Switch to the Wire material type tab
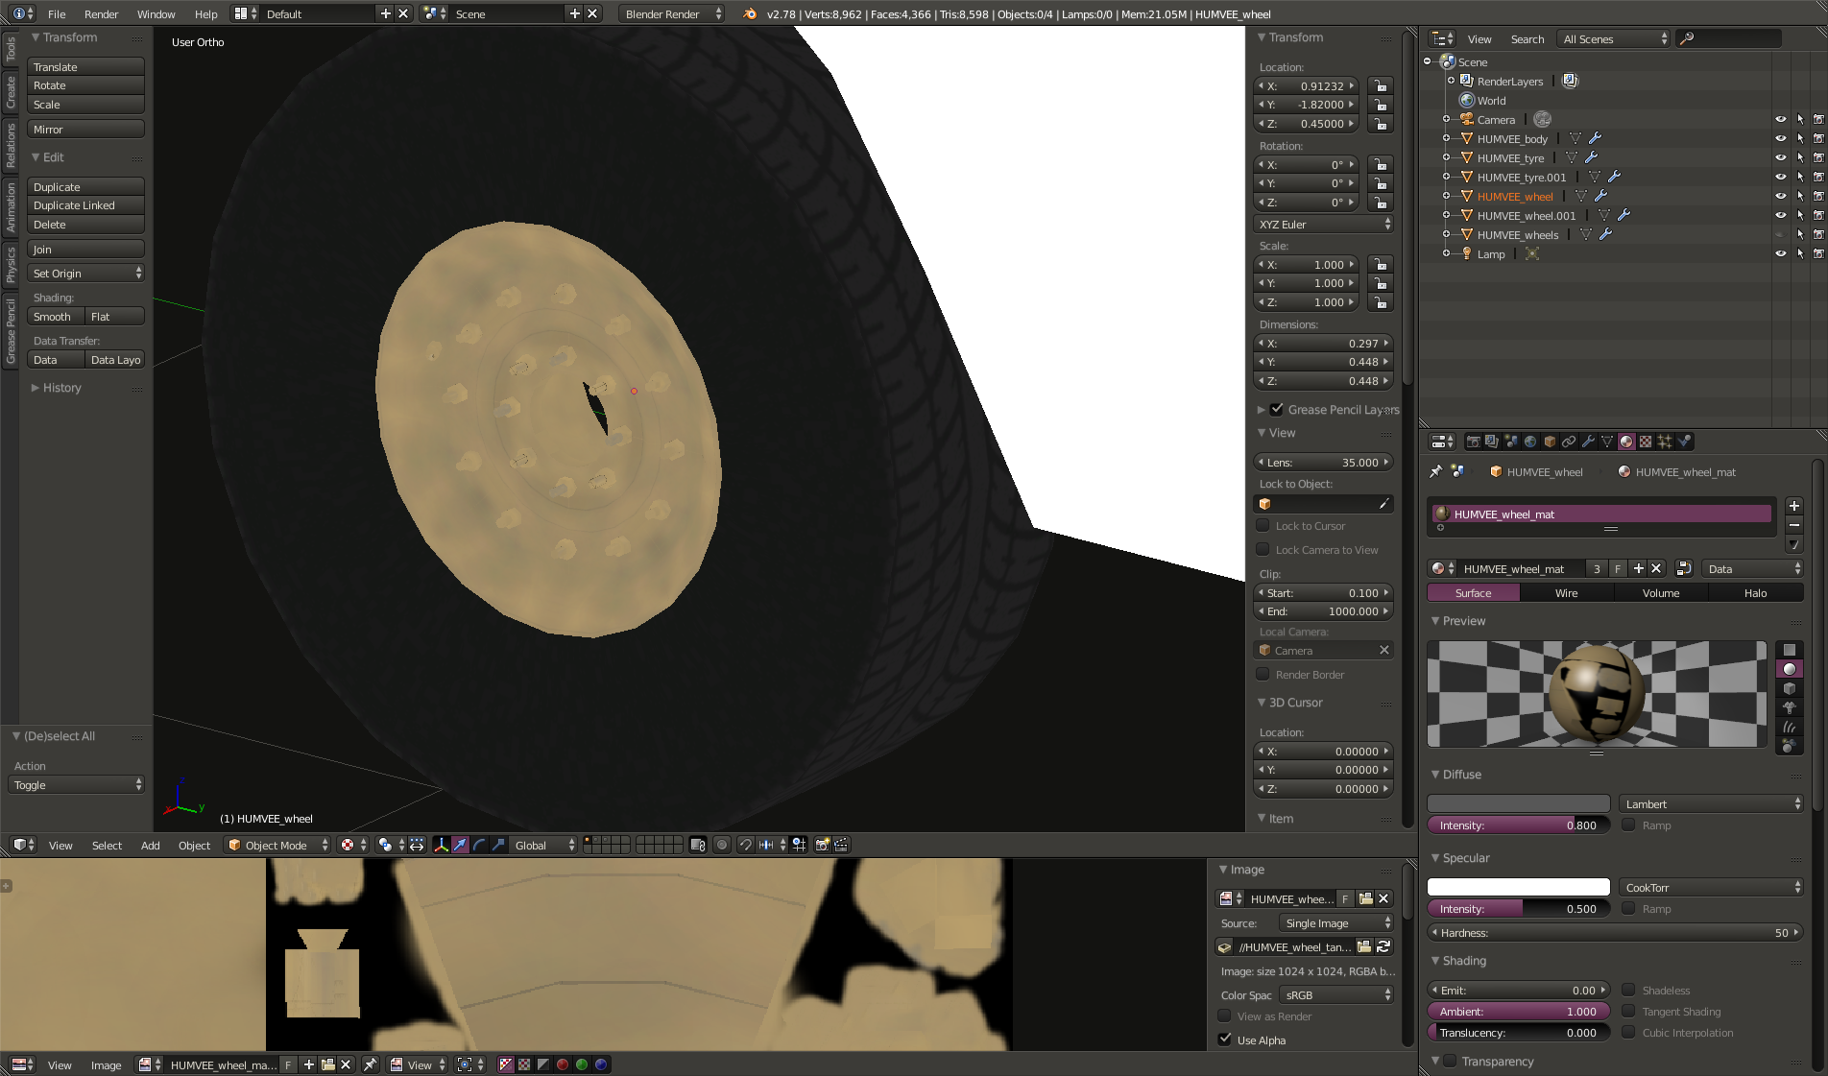This screenshot has width=1828, height=1076. pyautogui.click(x=1567, y=593)
